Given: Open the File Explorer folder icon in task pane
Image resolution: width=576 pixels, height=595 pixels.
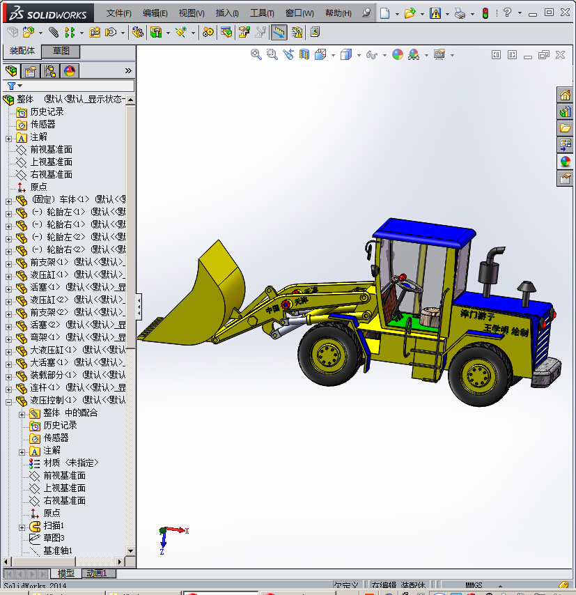Looking at the screenshot, I should [x=565, y=128].
